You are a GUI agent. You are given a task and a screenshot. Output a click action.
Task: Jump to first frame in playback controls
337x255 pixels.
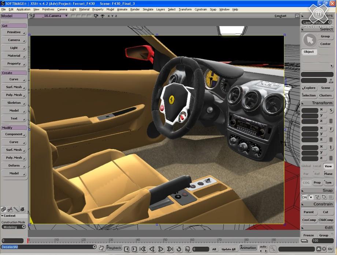point(143,249)
